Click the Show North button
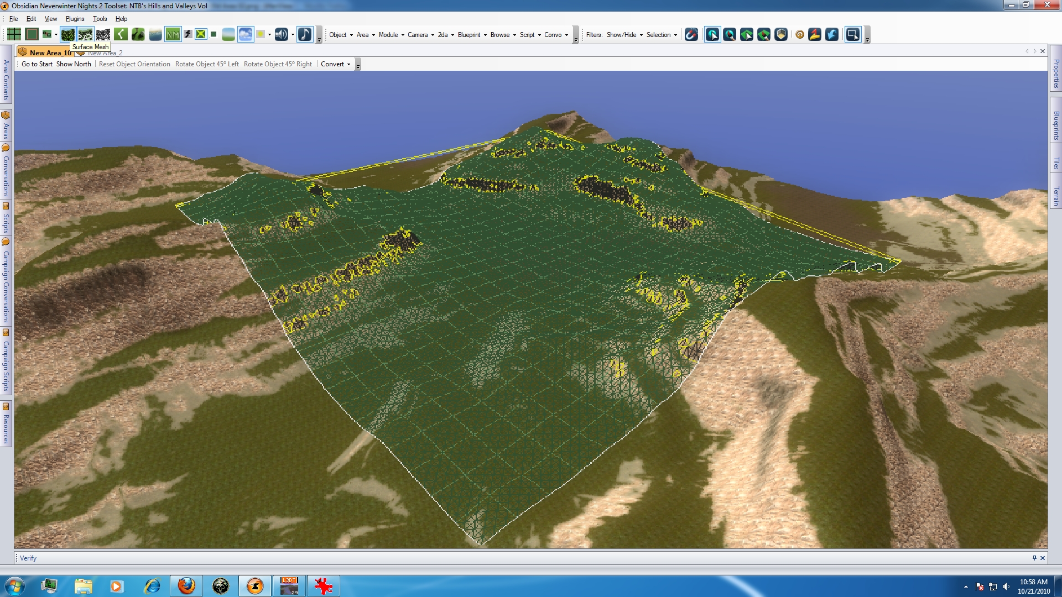The image size is (1062, 597). click(74, 64)
